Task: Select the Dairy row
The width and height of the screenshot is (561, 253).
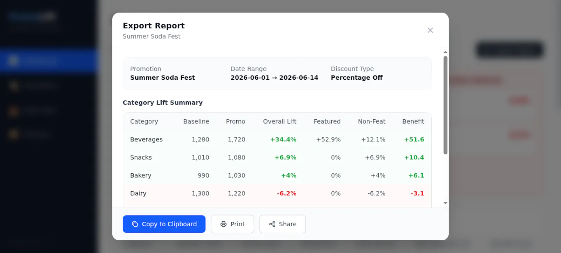Action: pyautogui.click(x=277, y=193)
